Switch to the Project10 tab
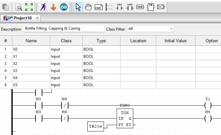Image resolution: width=221 pixels, height=135 pixels. pyautogui.click(x=23, y=18)
